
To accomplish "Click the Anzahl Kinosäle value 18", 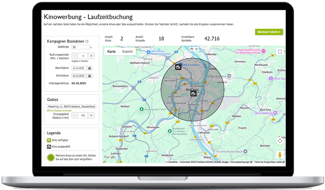I will (x=161, y=39).
